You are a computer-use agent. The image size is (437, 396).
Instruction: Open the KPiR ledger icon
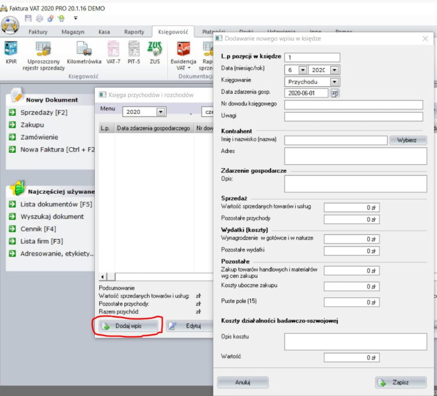coord(11,53)
